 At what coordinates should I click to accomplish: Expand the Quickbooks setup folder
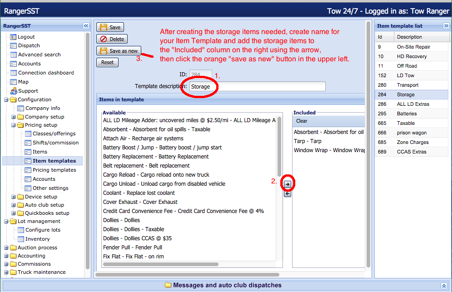pyautogui.click(x=14, y=213)
